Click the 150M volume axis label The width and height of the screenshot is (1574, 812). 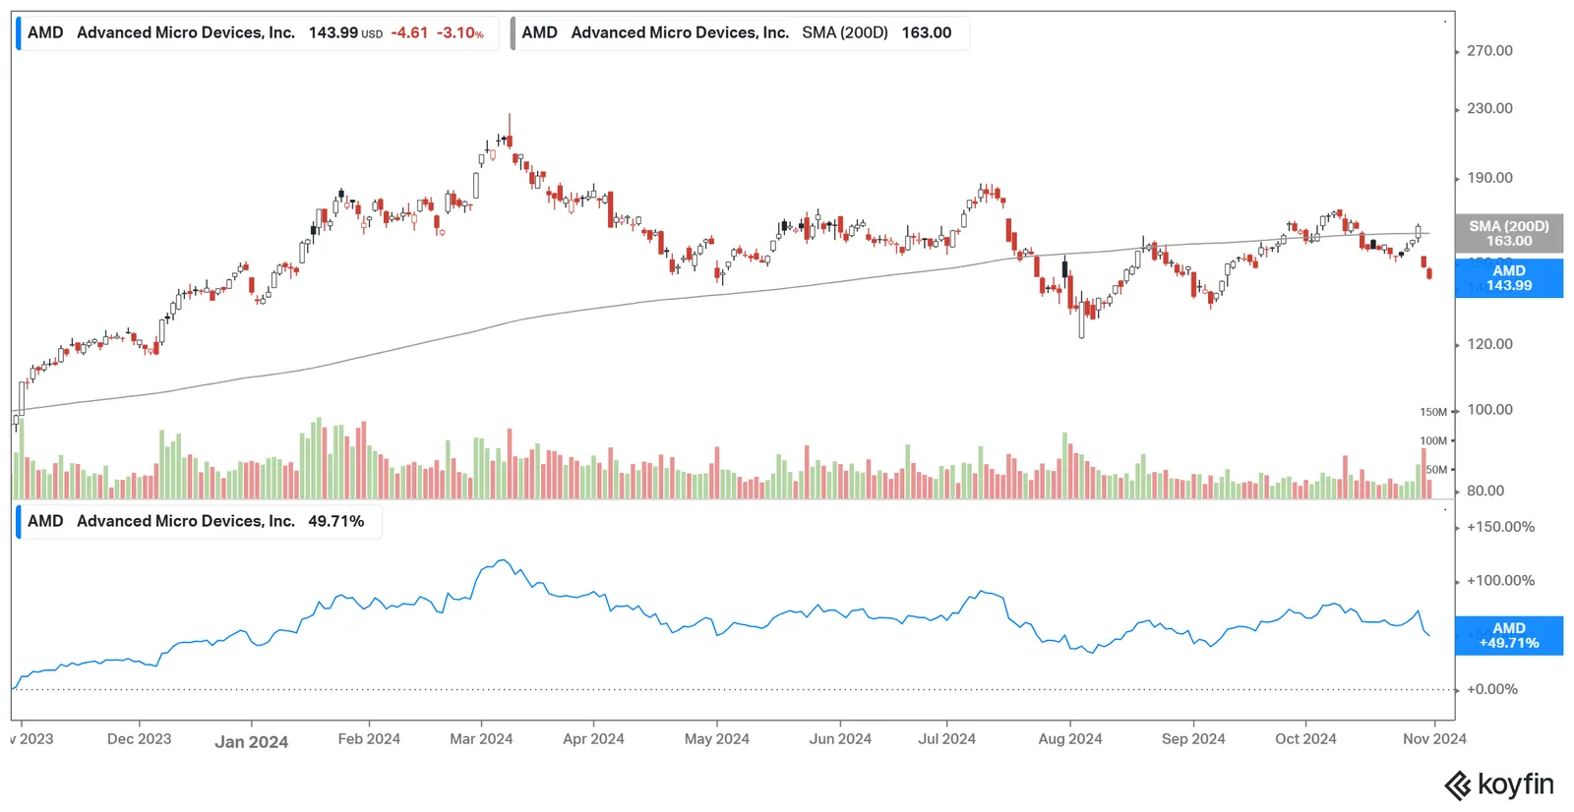pyautogui.click(x=1433, y=412)
